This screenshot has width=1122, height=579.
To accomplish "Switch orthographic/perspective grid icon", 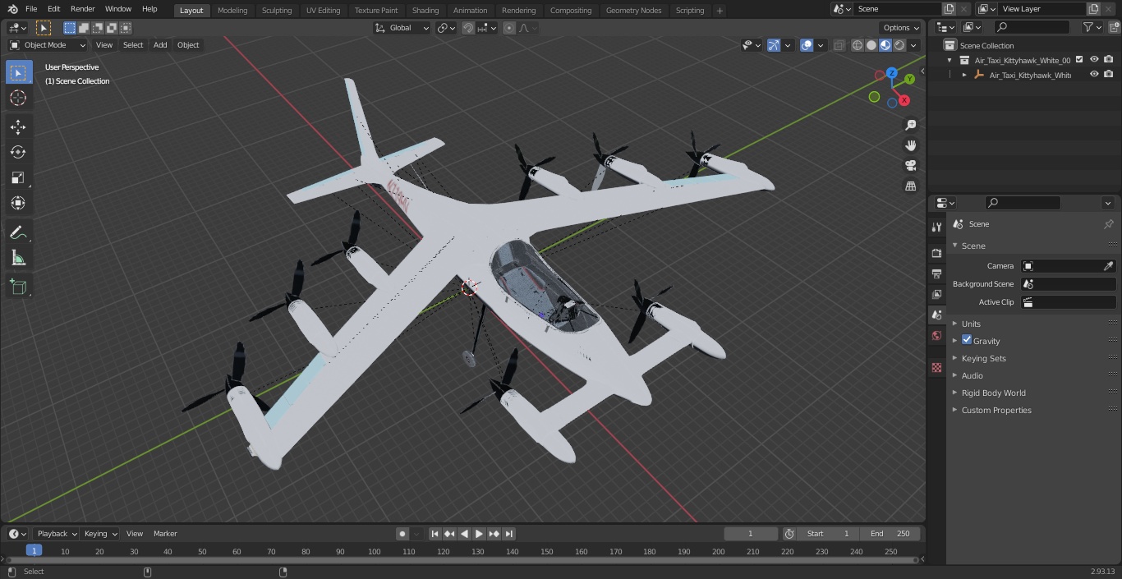I will click(910, 186).
